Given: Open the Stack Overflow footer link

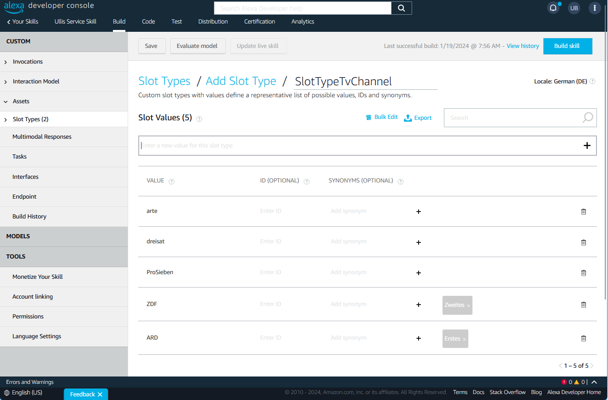Looking at the screenshot, I should coord(508,392).
